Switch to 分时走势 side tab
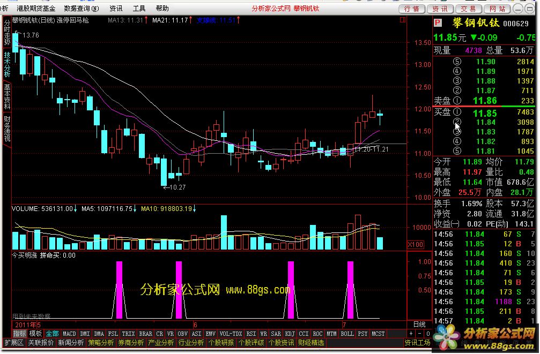 coord(7,33)
